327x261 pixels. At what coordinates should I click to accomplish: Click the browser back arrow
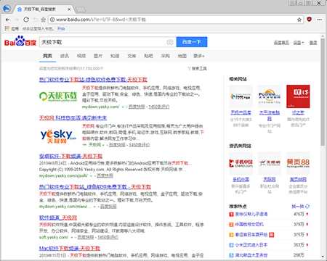pos(7,20)
